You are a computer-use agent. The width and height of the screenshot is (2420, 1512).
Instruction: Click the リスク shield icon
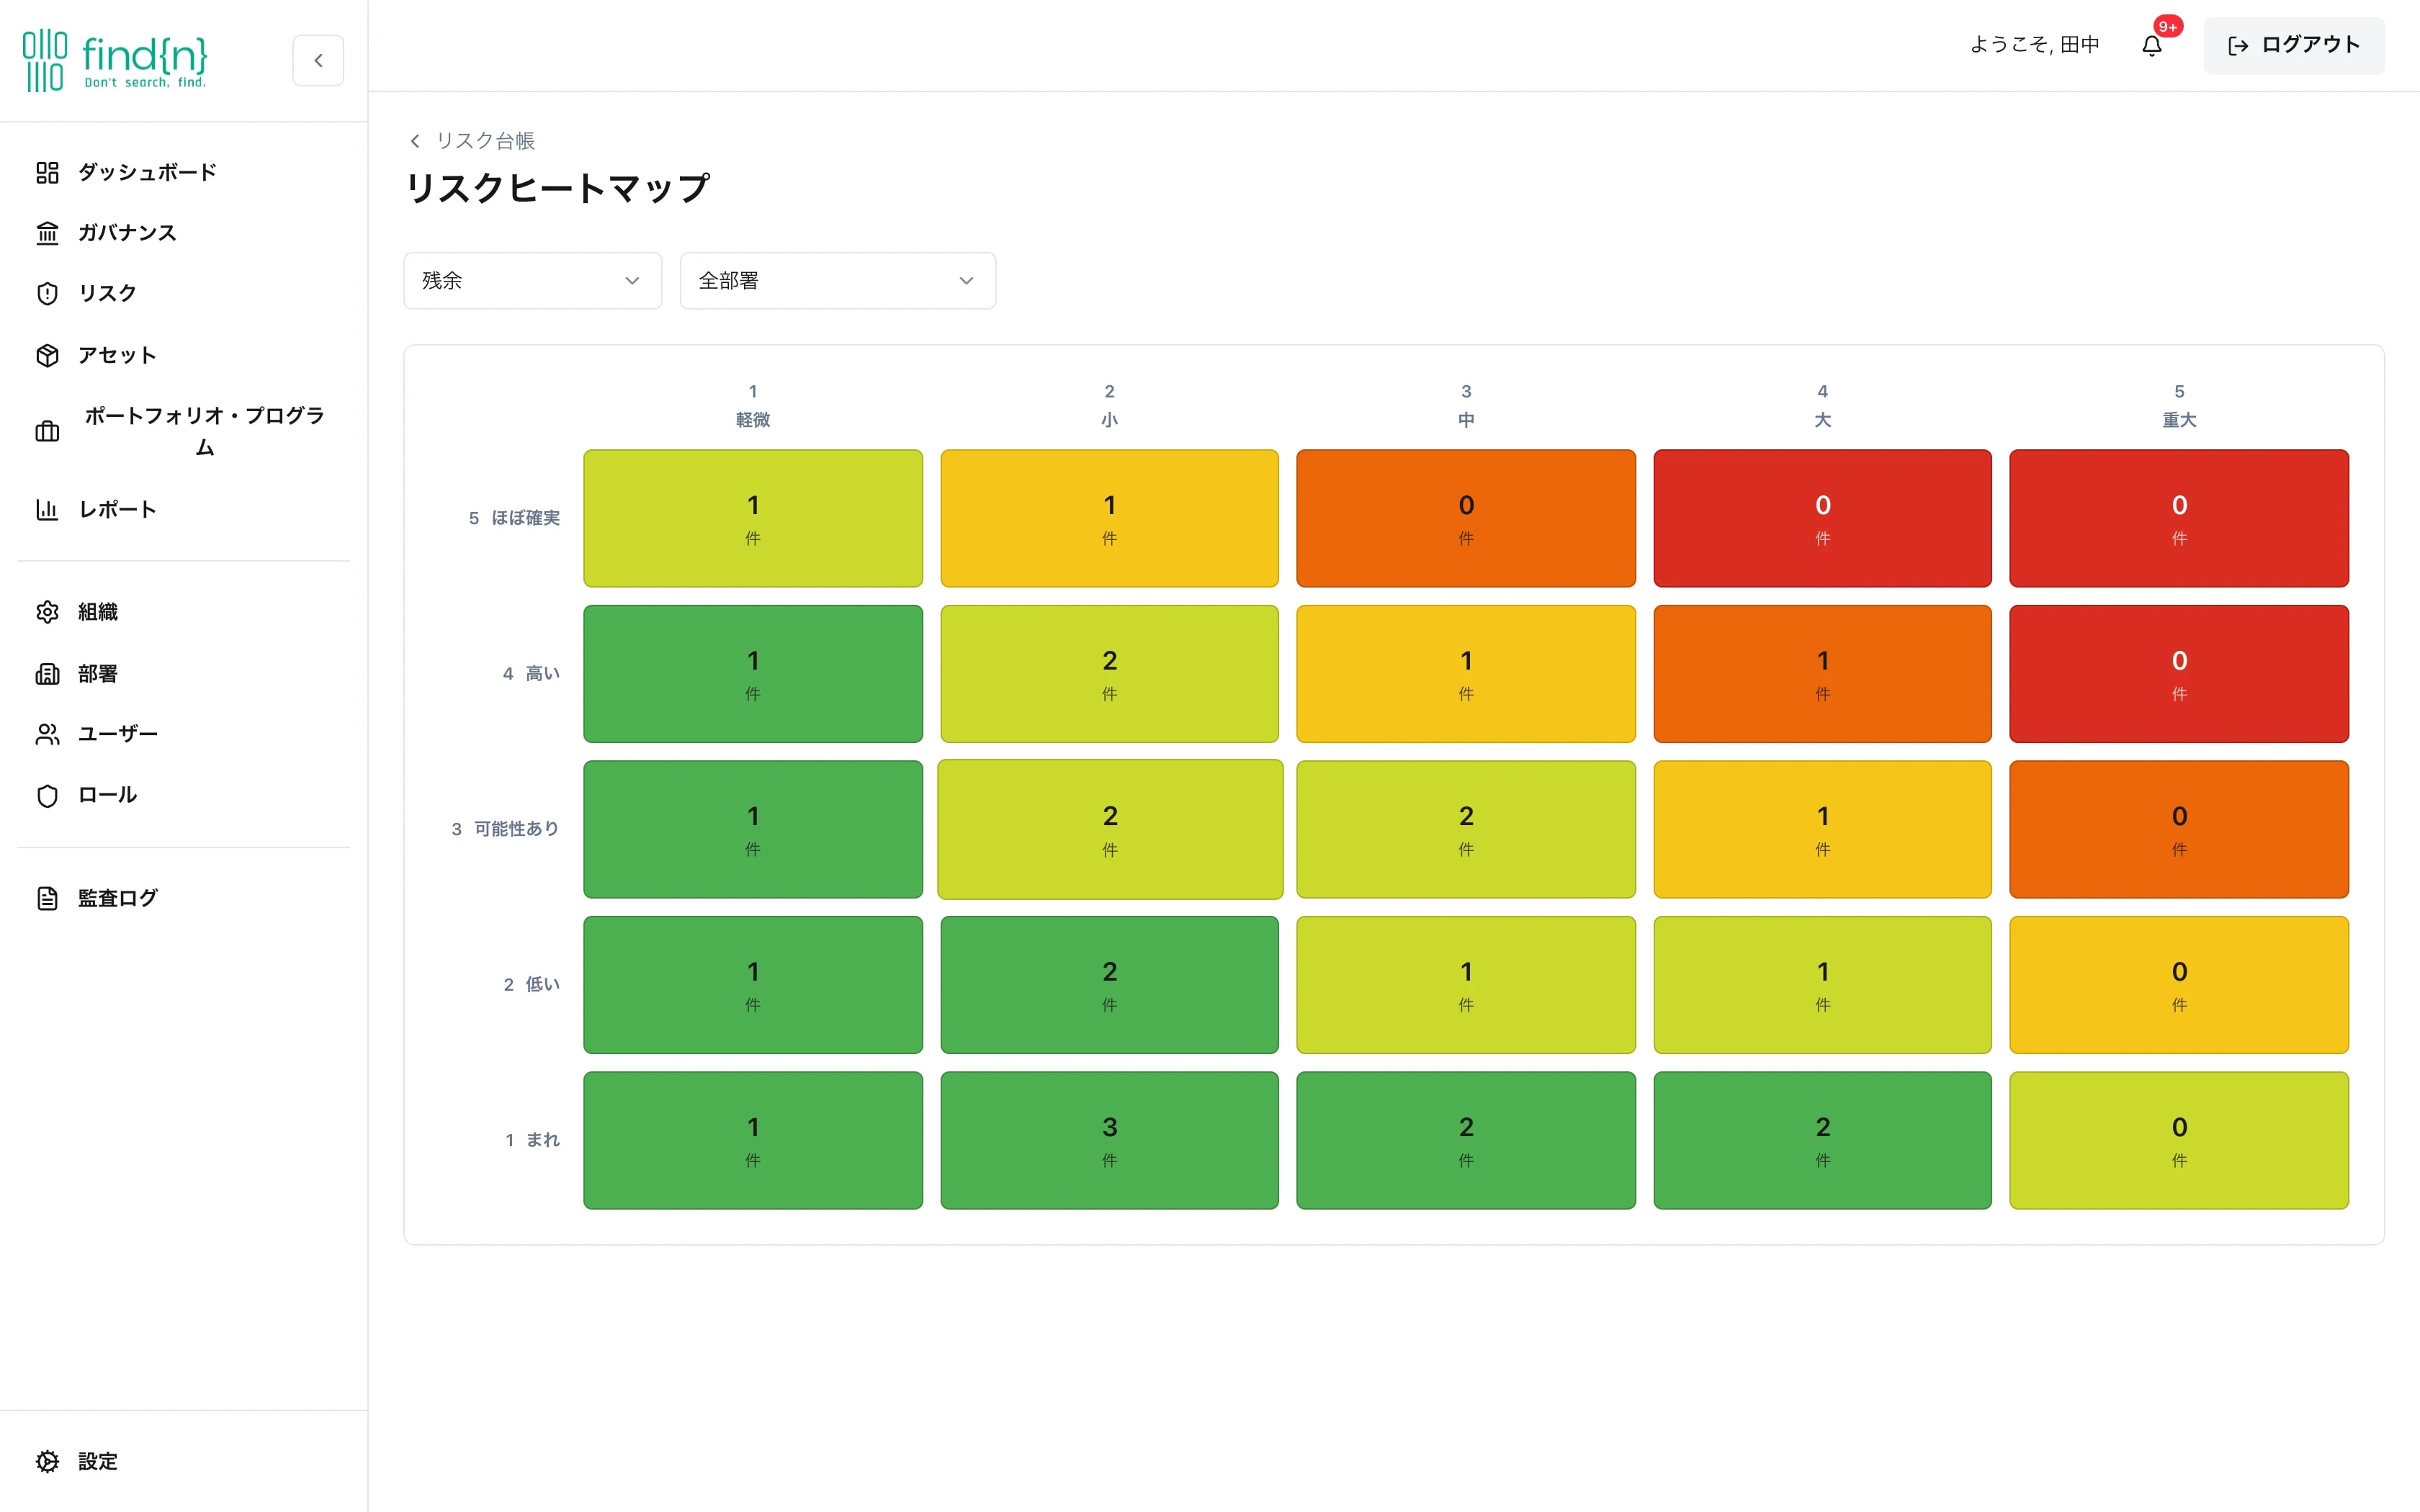click(47, 293)
